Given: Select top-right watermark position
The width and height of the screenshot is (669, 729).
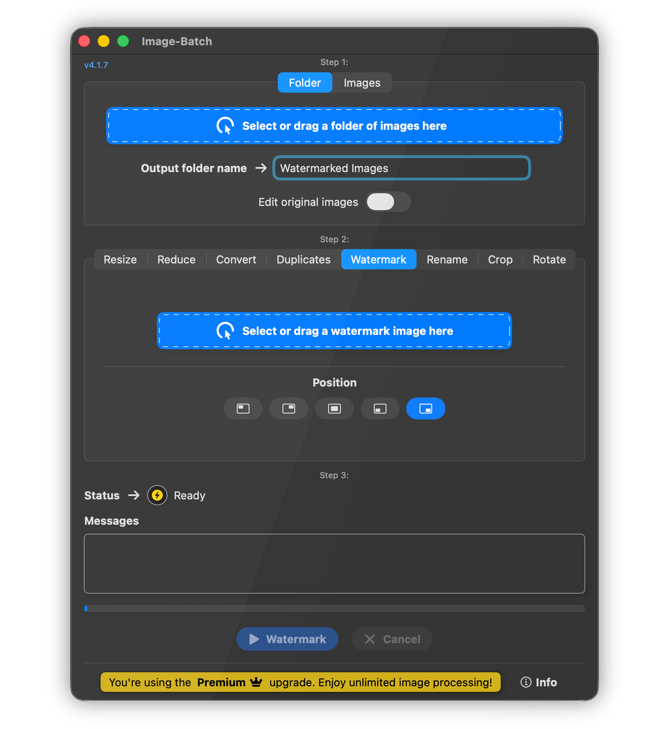Looking at the screenshot, I should [289, 408].
